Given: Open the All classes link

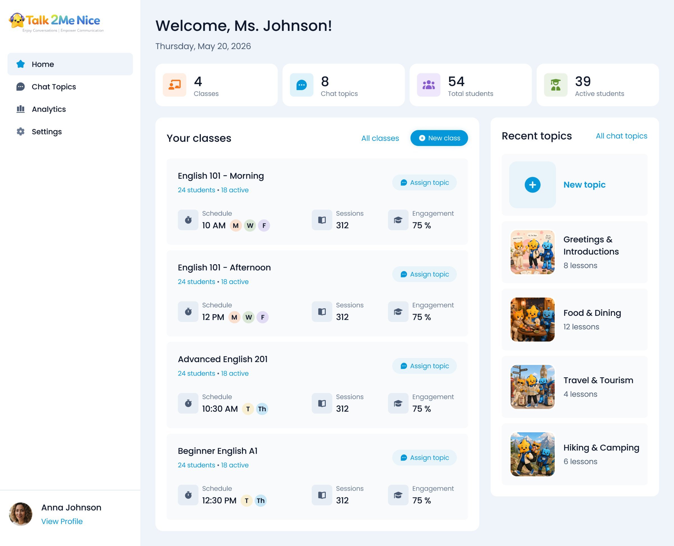Looking at the screenshot, I should [x=380, y=138].
